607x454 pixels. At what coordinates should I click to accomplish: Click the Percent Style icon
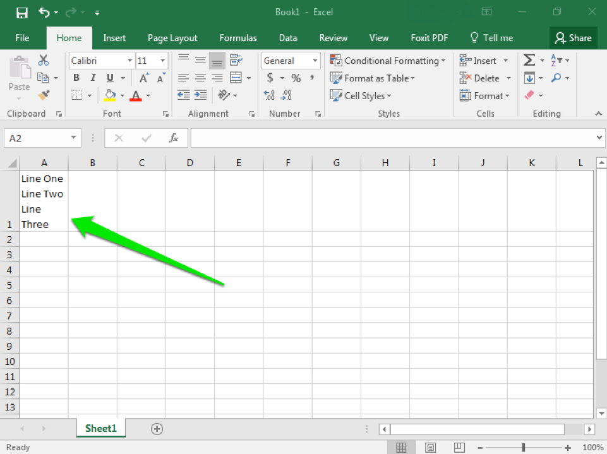[x=296, y=78]
